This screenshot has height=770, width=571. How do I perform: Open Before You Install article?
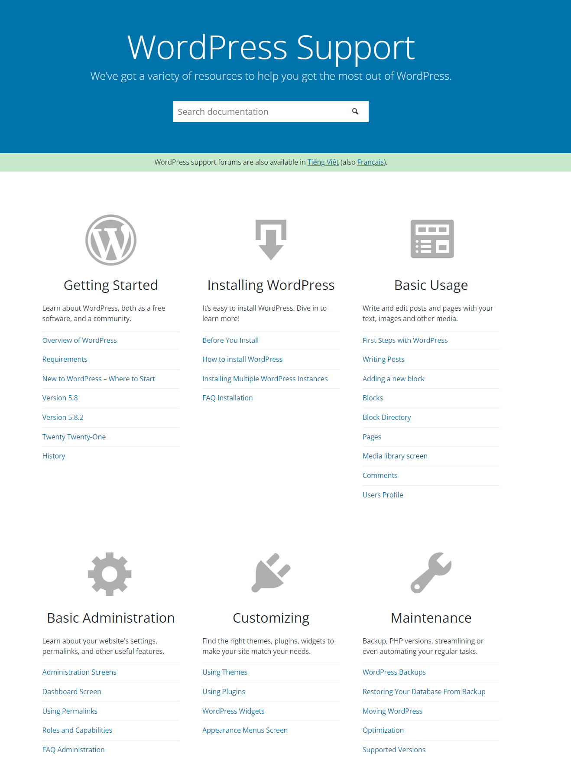(x=230, y=340)
